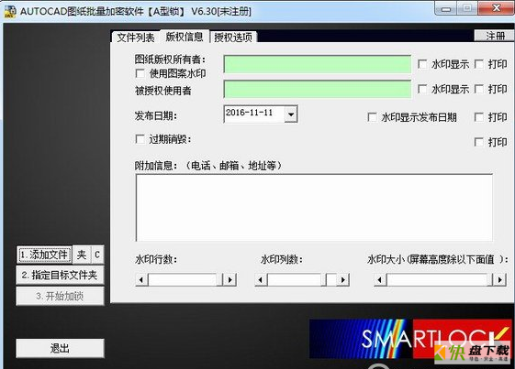
Task: Click 2.指定目标文件夹 button
Action: (x=60, y=275)
